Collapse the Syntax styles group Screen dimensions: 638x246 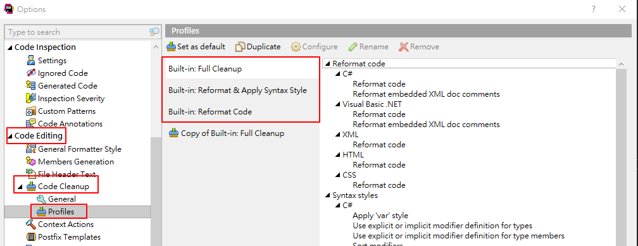coord(328,195)
